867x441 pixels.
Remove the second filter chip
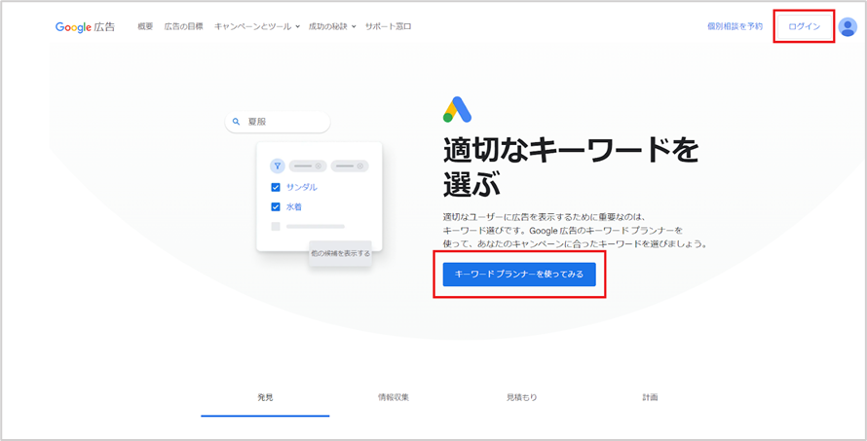[360, 165]
